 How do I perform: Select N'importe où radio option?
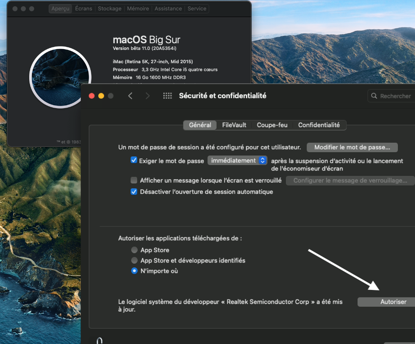click(x=135, y=271)
